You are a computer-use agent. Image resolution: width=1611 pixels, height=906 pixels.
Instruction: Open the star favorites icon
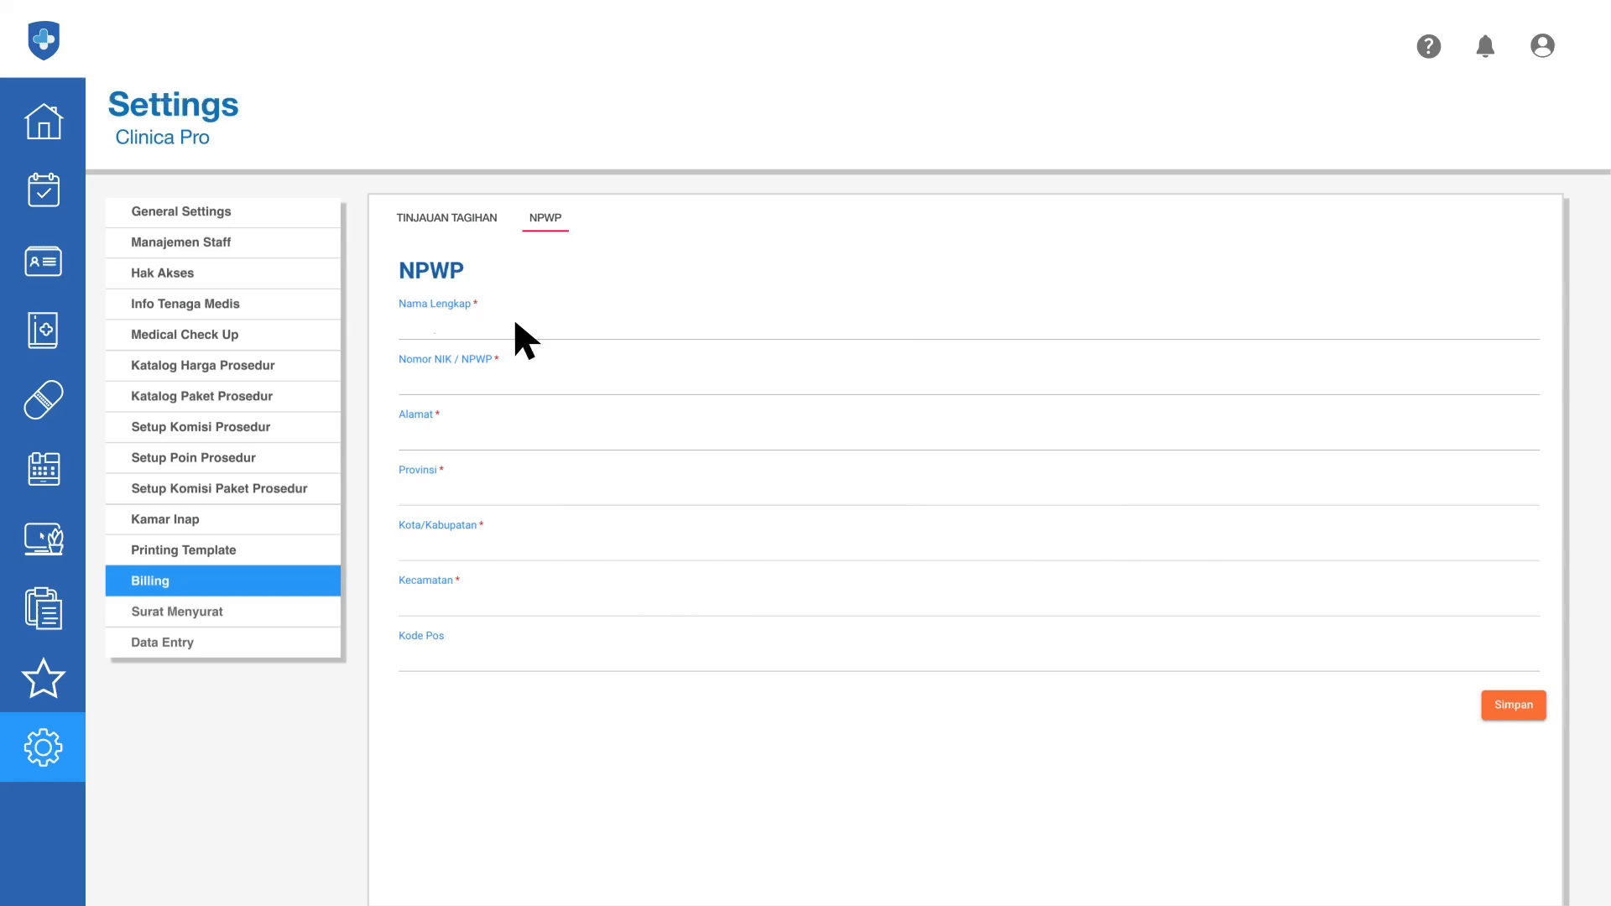click(43, 678)
